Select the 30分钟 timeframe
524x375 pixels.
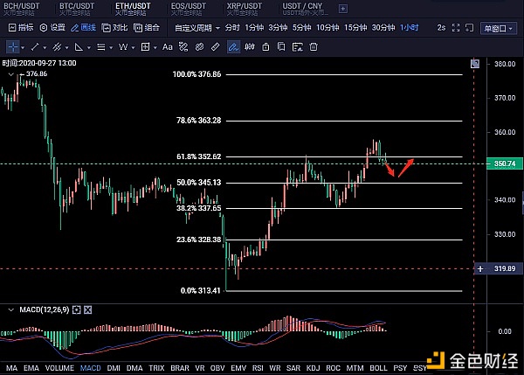[383, 27]
